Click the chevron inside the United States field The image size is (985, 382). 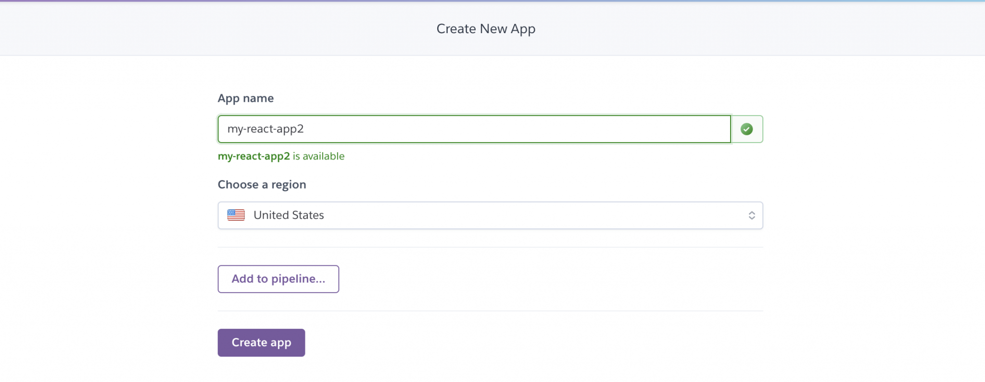tap(751, 215)
